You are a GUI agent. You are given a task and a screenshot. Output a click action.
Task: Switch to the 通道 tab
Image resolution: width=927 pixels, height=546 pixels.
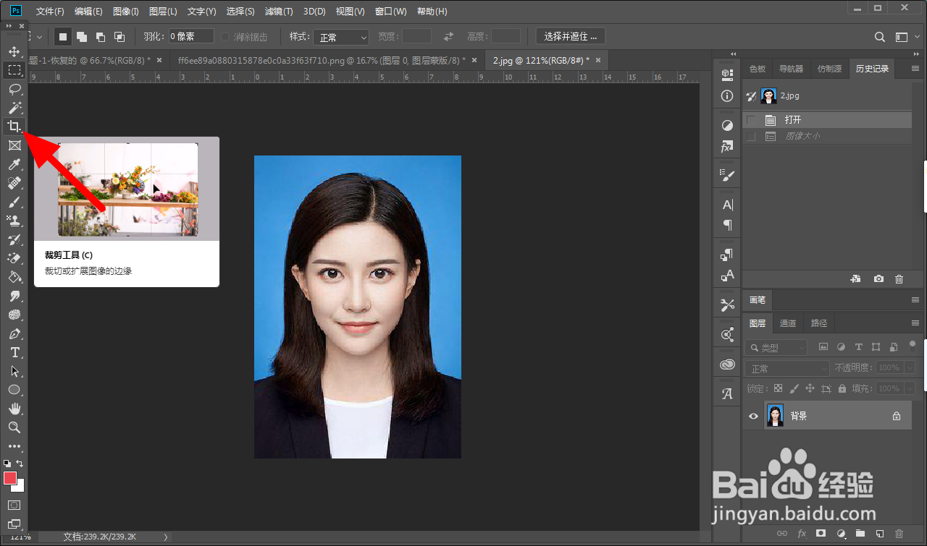pyautogui.click(x=788, y=323)
